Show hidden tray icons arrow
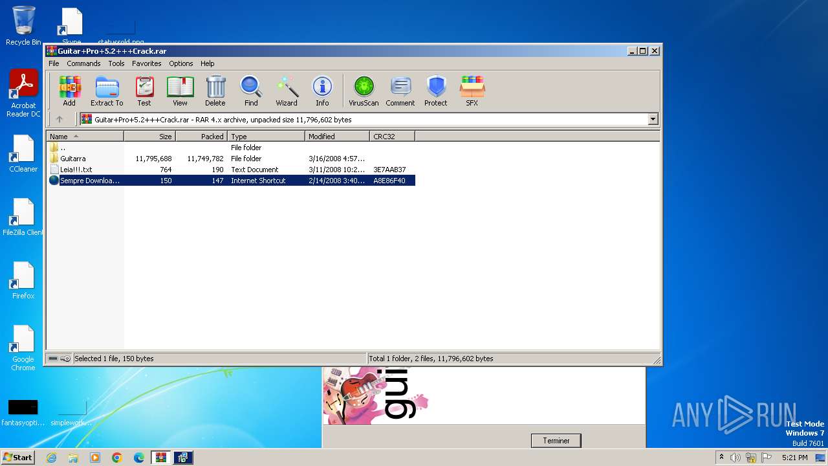Screen dimensions: 828x466 pyautogui.click(x=721, y=458)
